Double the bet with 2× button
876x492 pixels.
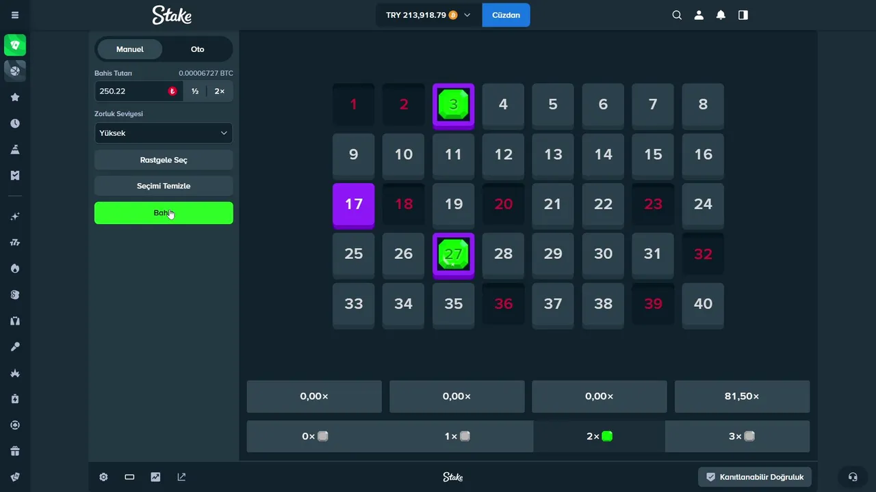click(220, 91)
